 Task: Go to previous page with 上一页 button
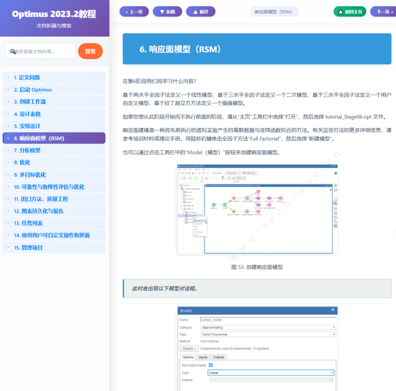134,12
